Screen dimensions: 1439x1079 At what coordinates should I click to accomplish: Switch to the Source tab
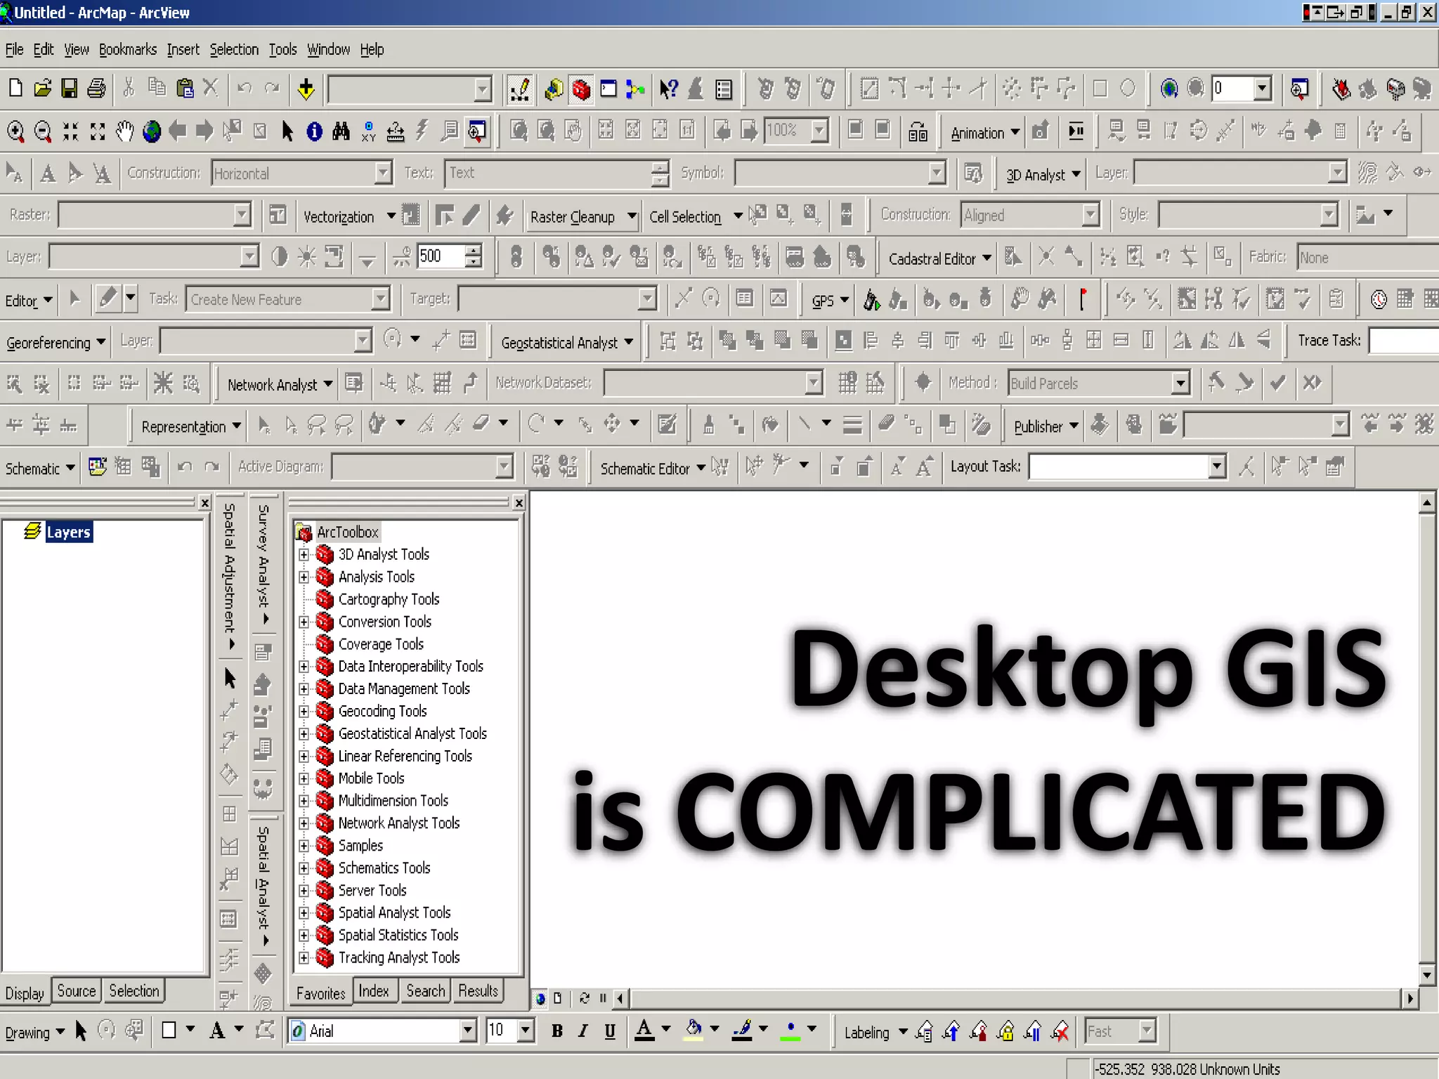tap(76, 991)
